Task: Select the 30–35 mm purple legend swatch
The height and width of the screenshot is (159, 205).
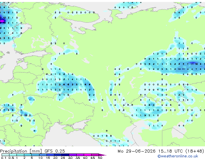Action: pyautogui.click(x=72, y=155)
